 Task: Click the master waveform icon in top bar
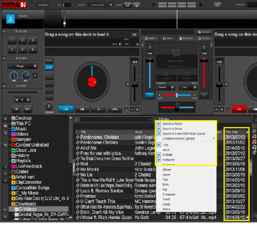point(217,5)
